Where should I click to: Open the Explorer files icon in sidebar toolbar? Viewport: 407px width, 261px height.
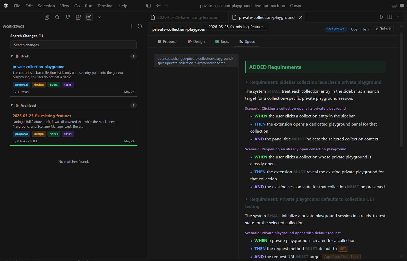[47, 17]
